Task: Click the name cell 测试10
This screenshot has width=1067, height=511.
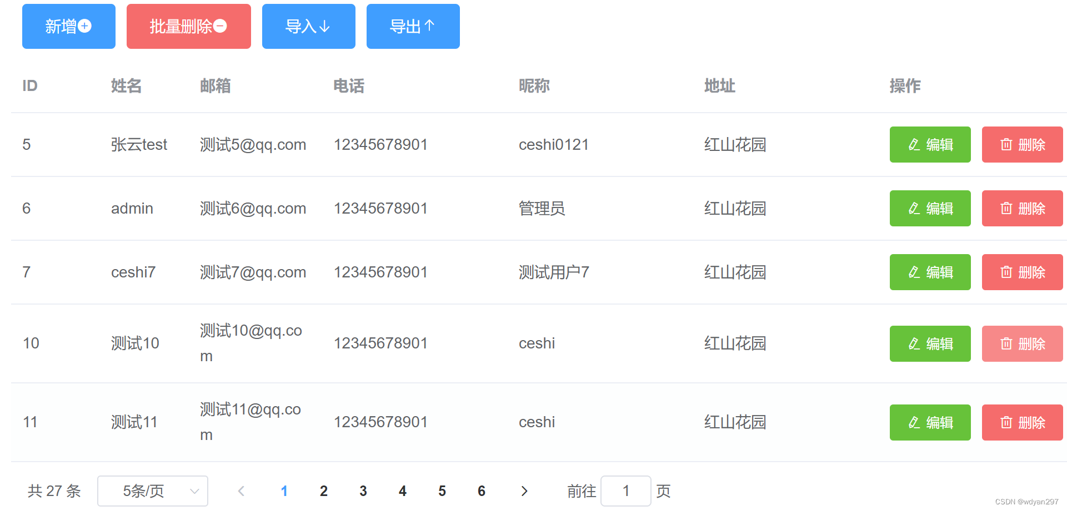Action: coord(135,343)
